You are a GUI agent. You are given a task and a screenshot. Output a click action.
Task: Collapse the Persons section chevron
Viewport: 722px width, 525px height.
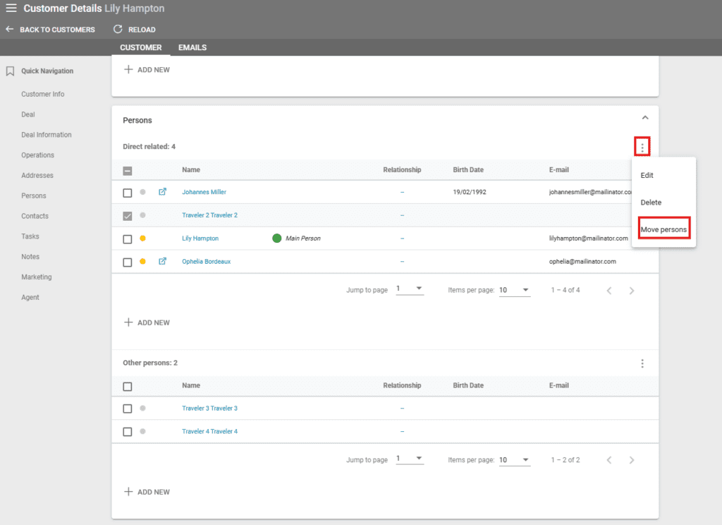pyautogui.click(x=644, y=118)
